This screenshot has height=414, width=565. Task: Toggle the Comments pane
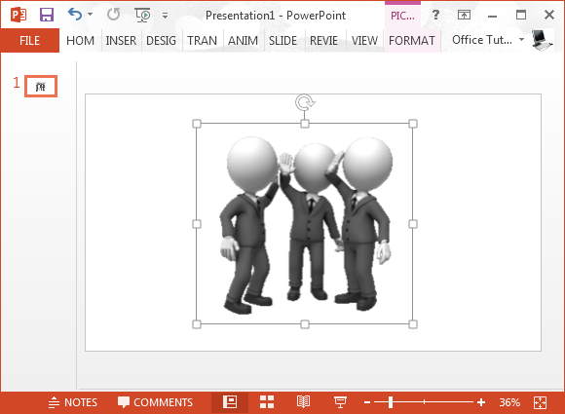click(155, 402)
